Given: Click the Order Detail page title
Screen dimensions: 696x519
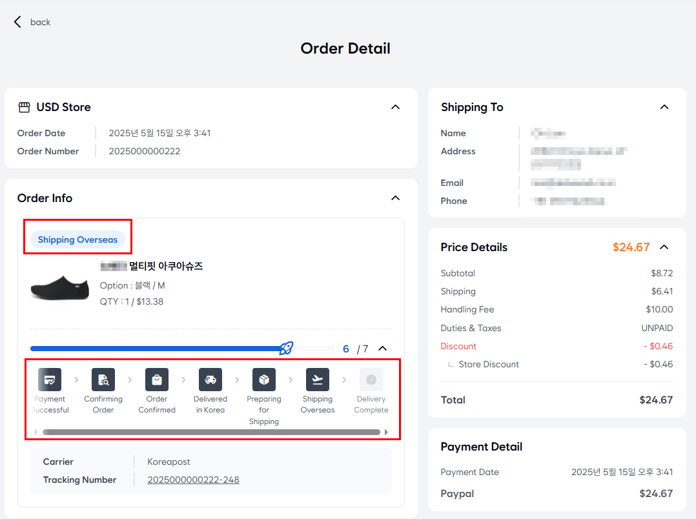Looking at the screenshot, I should click(x=345, y=48).
